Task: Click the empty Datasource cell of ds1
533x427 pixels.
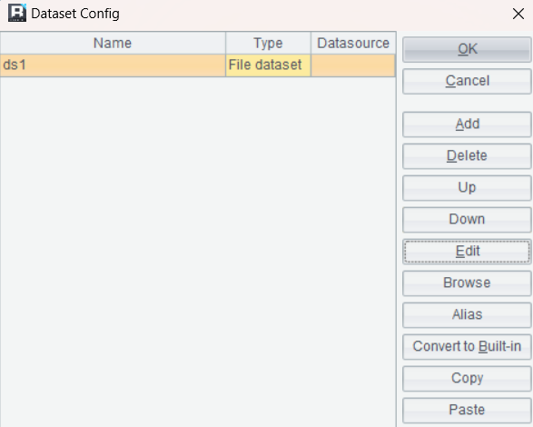Action: click(x=353, y=65)
